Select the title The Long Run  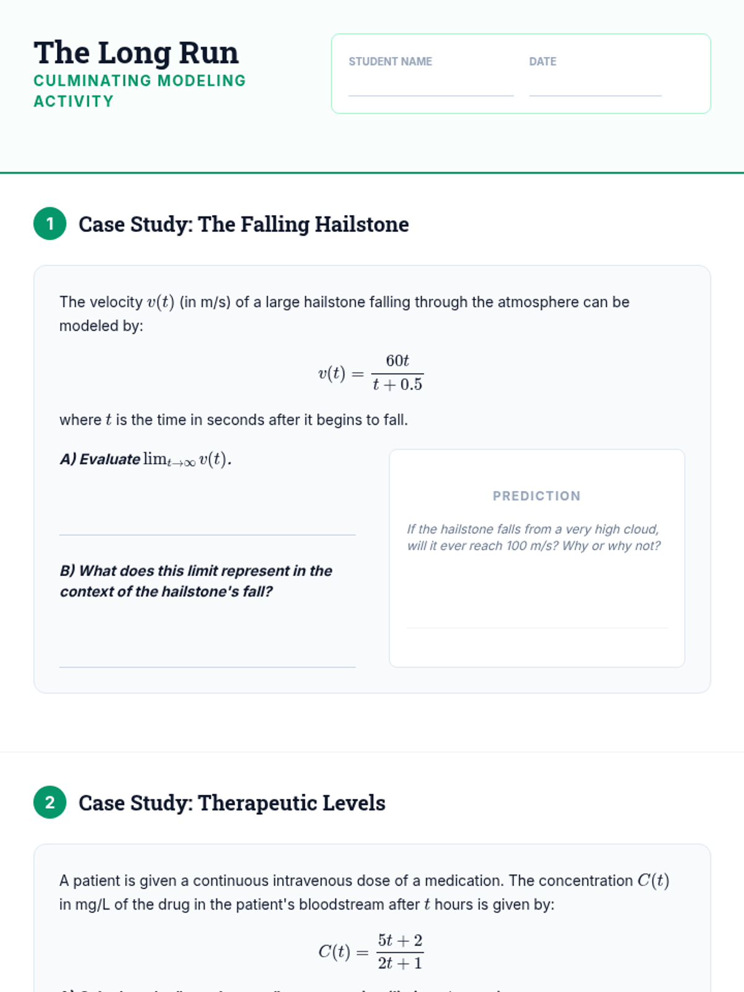pyautogui.click(x=136, y=53)
